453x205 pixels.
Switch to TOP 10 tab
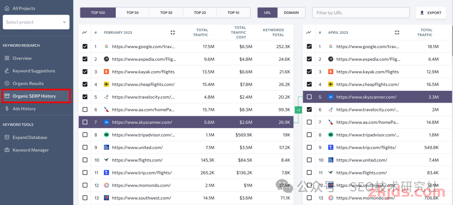pos(233,13)
